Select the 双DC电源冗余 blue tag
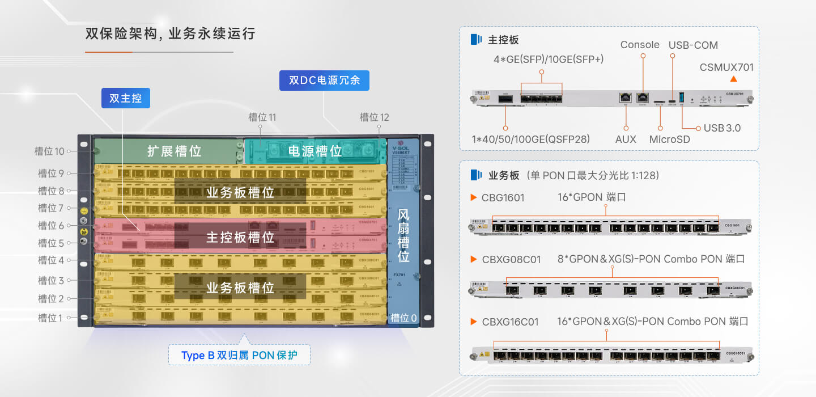 pyautogui.click(x=324, y=80)
